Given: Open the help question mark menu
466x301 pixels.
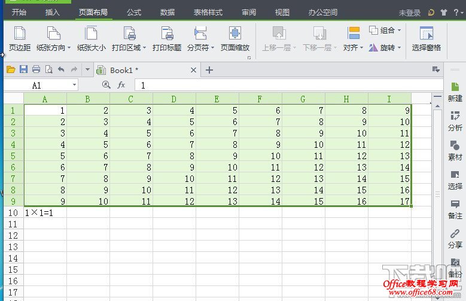Looking at the screenshot, I should coord(458,13).
